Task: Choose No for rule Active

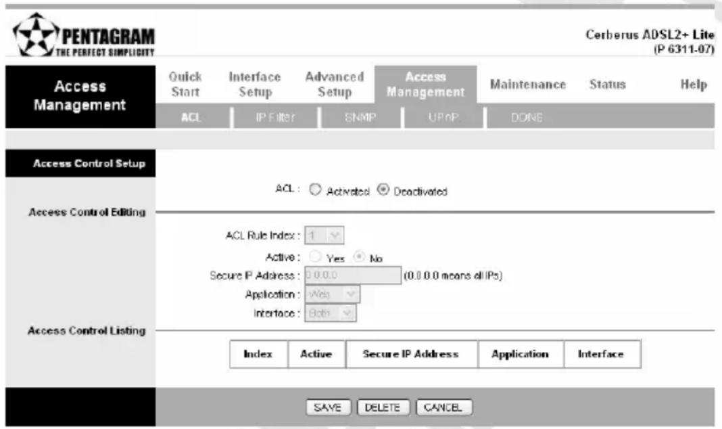Action: [359, 256]
